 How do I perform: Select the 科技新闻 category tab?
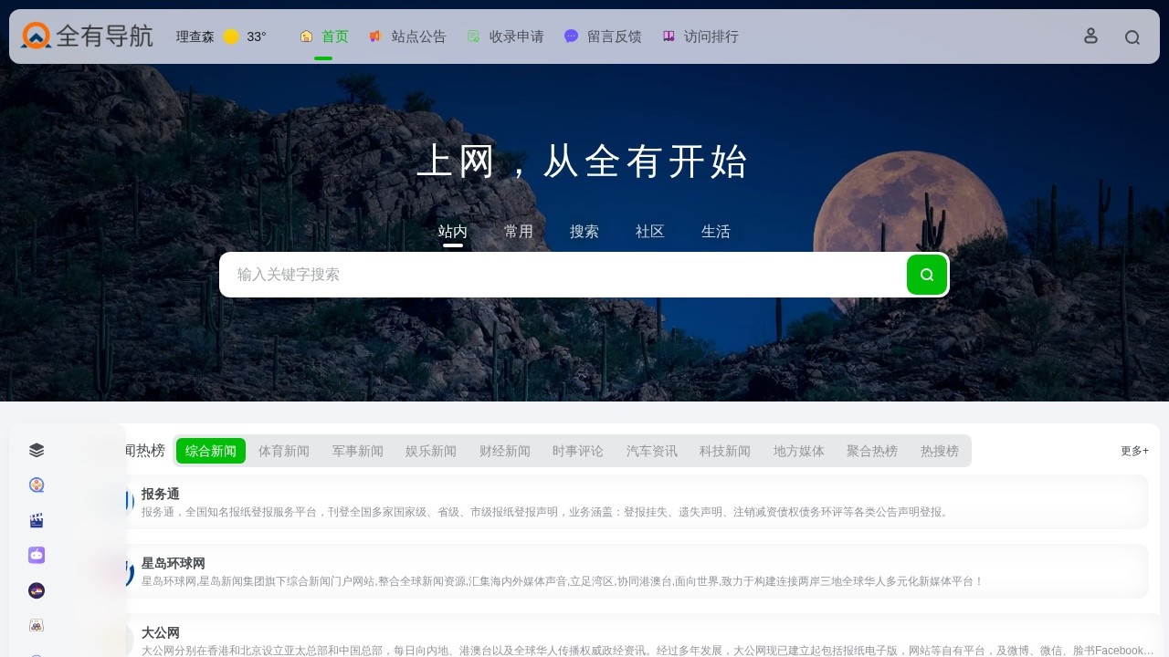(725, 451)
